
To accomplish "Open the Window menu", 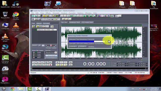I will pos(88,13).
